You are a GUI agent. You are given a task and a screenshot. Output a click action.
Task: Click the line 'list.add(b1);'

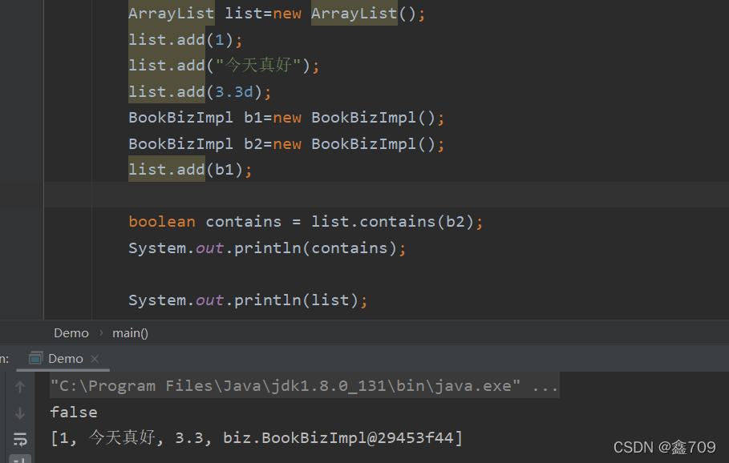(190, 170)
